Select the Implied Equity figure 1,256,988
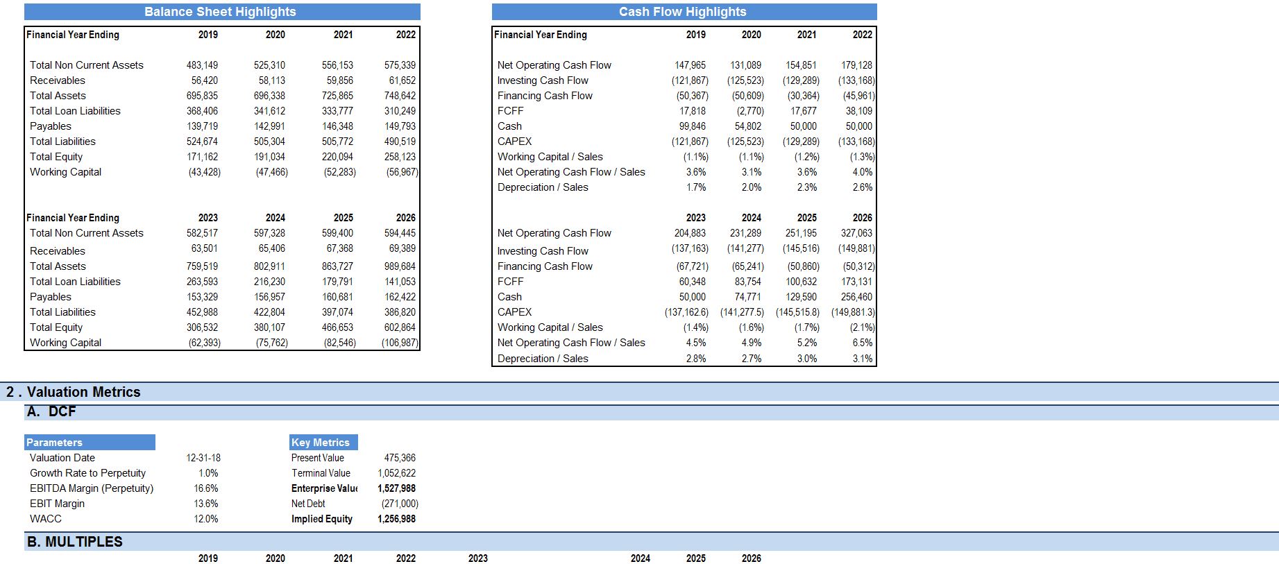 pos(396,519)
